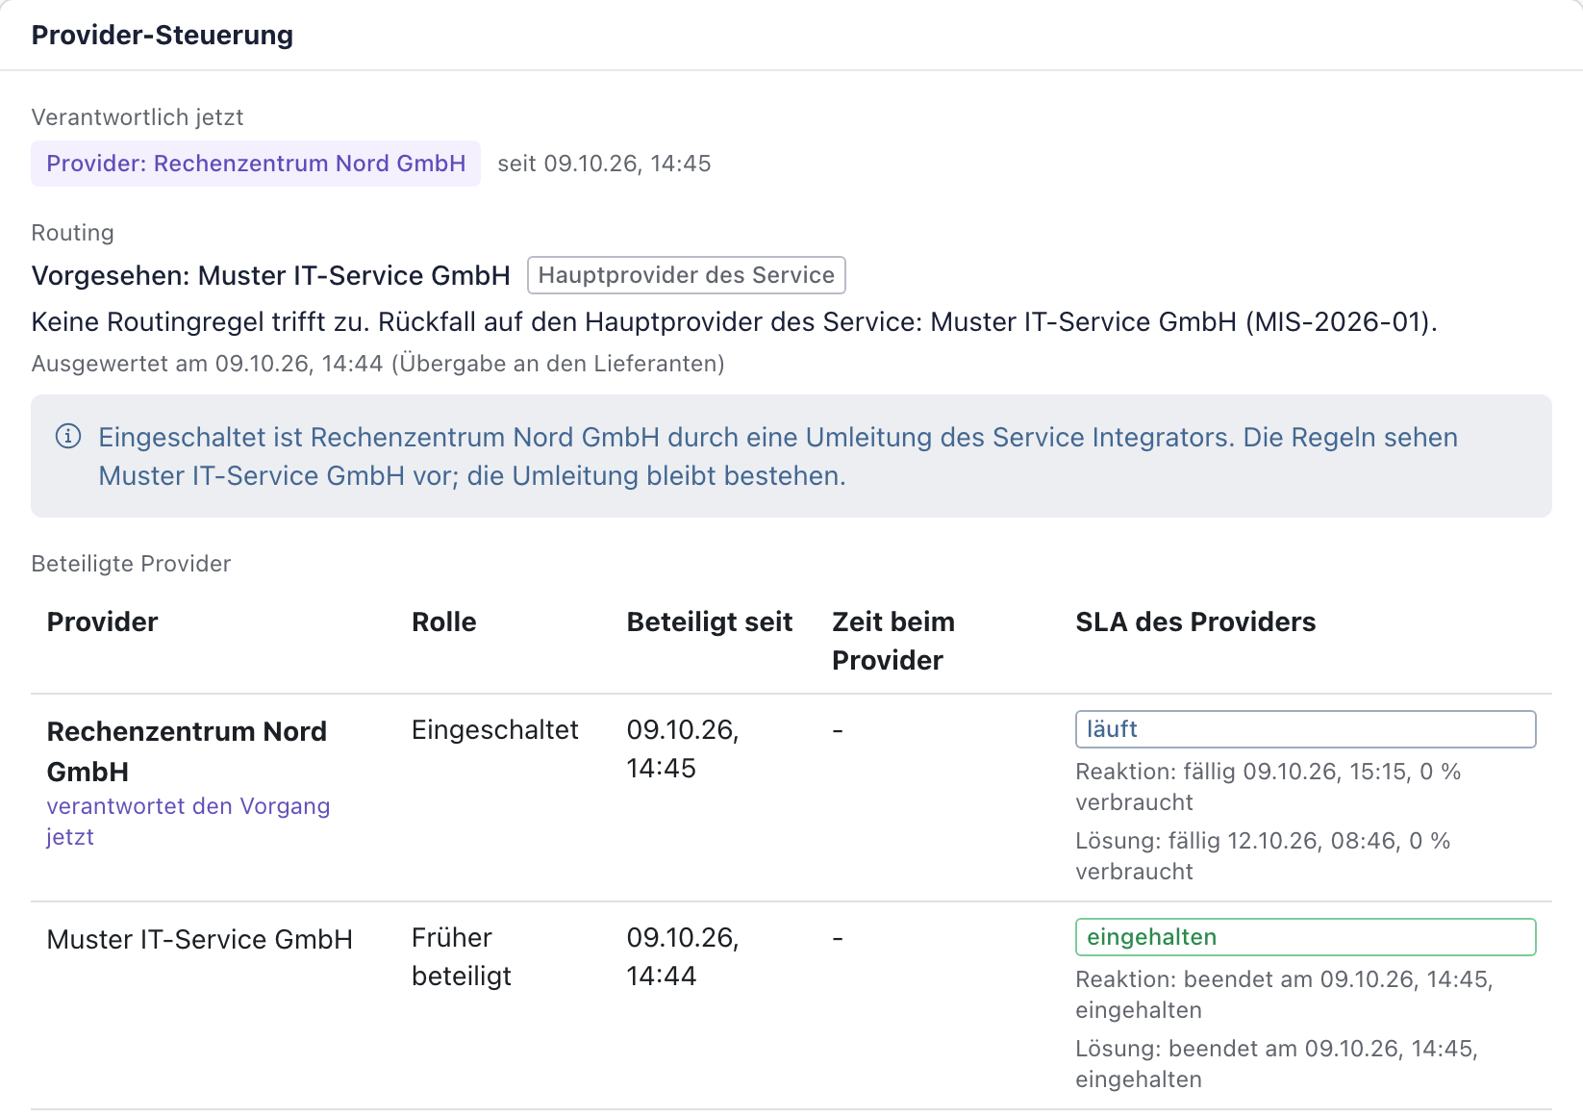Viewport: 1583px width, 1116px height.
Task: Click Vorgesehen: Muster IT-Service GmbH text
Action: (271, 276)
